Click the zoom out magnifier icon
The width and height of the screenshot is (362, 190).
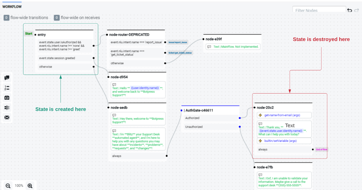(x=8, y=186)
